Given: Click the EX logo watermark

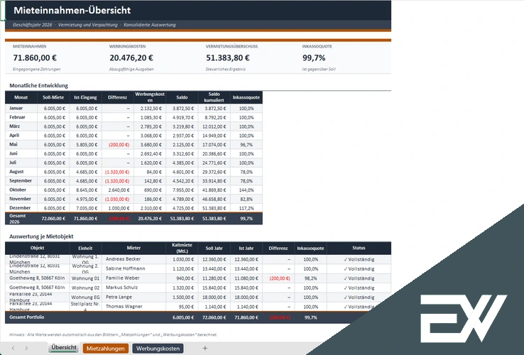Looking at the screenshot, I should pos(463,318).
